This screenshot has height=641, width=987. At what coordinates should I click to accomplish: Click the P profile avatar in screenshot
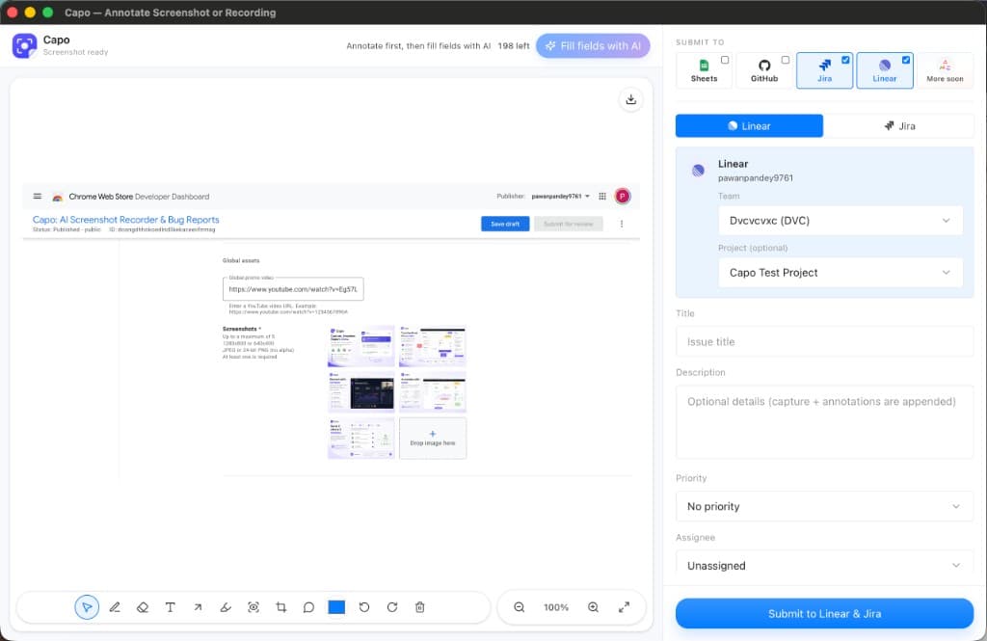pyautogui.click(x=623, y=197)
